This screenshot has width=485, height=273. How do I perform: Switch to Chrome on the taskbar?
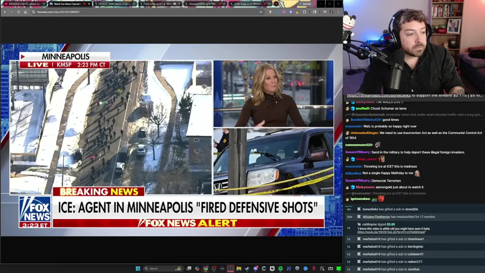(205, 268)
